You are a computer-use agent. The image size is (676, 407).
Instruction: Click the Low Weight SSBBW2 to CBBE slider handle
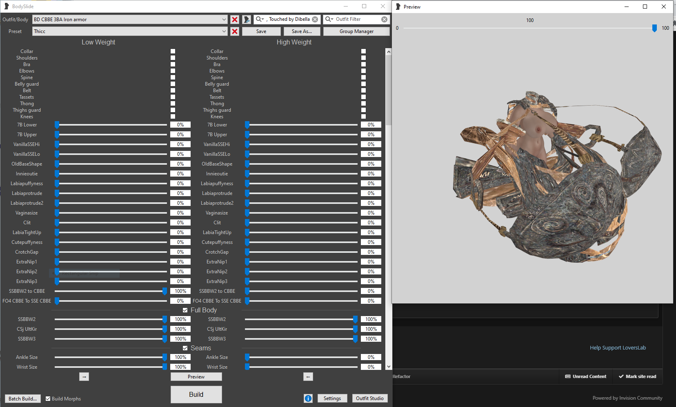click(165, 291)
